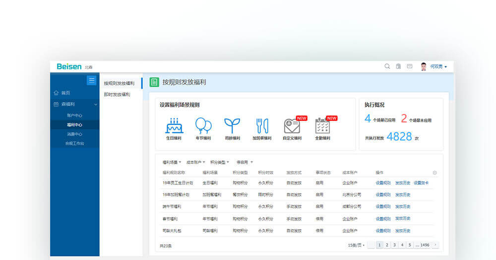Click the 司龄大礼包 rule name
The height and width of the screenshot is (260, 496).
click(172, 231)
